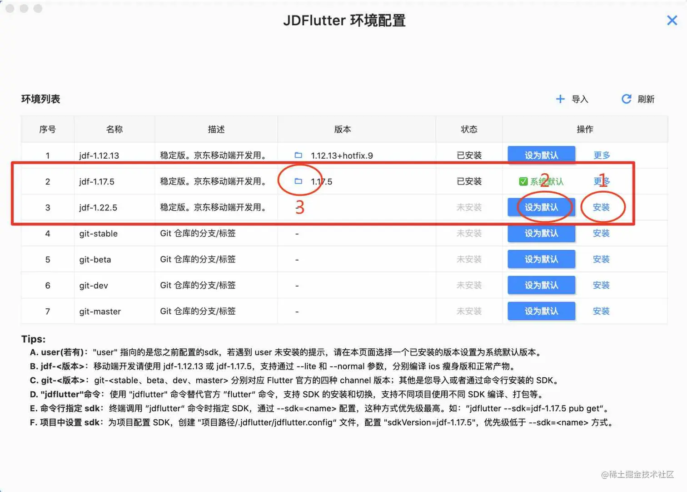
Task: Click description of git-stable row
Action: (x=198, y=233)
